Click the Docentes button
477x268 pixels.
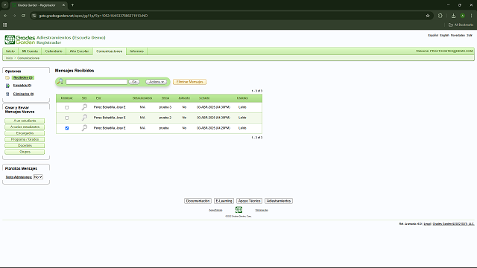(x=25, y=145)
